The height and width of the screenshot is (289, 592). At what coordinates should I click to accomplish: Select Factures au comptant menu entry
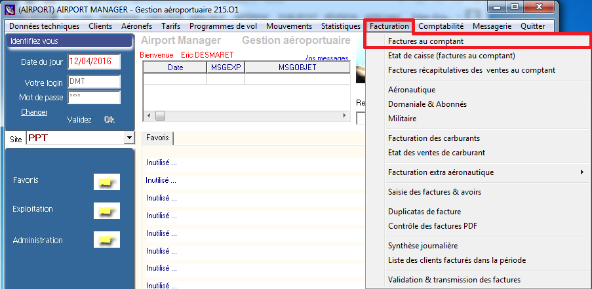click(425, 41)
